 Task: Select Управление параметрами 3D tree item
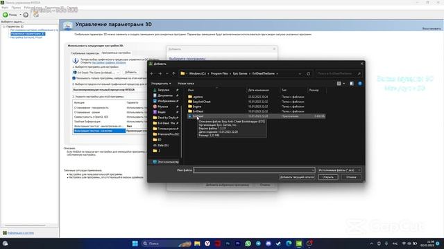[28, 34]
